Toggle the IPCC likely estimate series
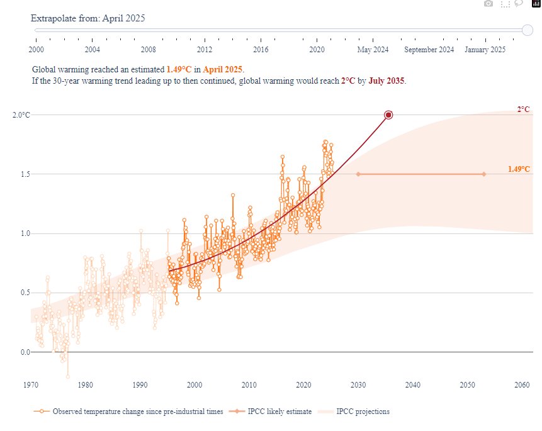This screenshot has height=431, width=542. (x=280, y=411)
